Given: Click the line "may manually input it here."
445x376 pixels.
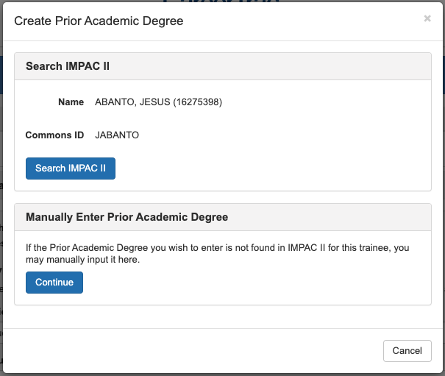Looking at the screenshot, I should pyautogui.click(x=82, y=260).
